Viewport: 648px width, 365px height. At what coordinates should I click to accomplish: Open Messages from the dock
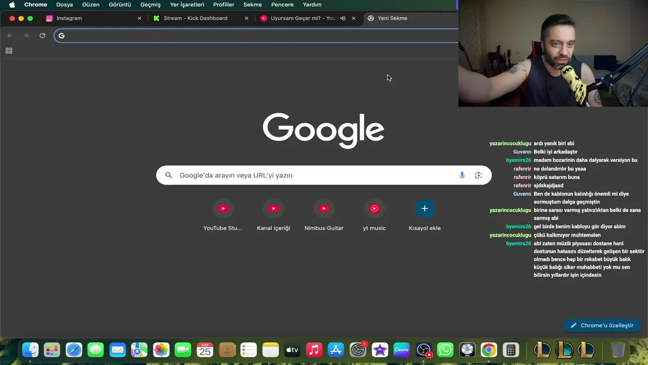click(x=96, y=350)
